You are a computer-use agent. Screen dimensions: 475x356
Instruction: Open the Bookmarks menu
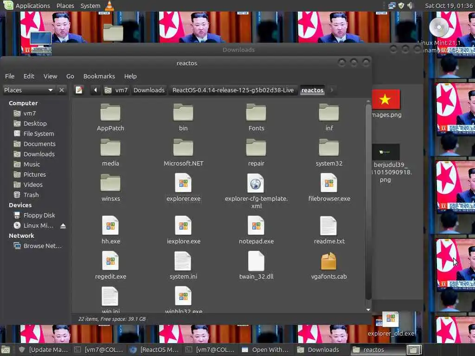(x=99, y=76)
